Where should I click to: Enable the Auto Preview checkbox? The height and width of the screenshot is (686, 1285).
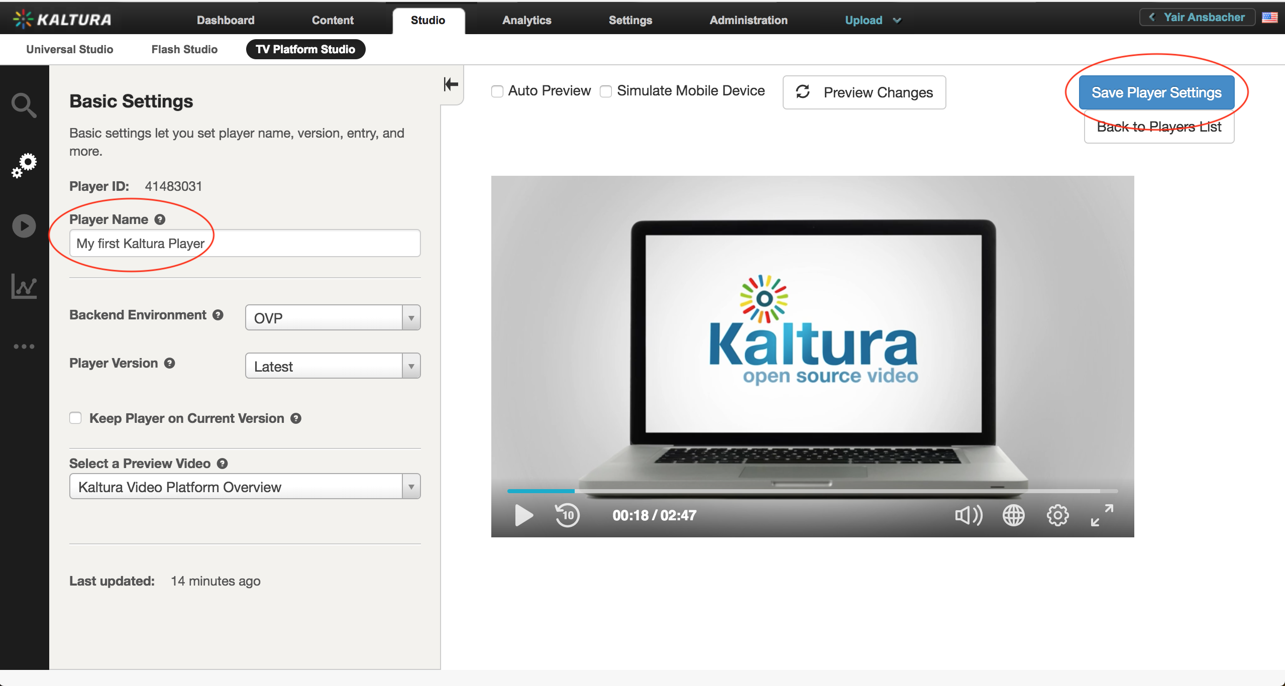coord(497,91)
